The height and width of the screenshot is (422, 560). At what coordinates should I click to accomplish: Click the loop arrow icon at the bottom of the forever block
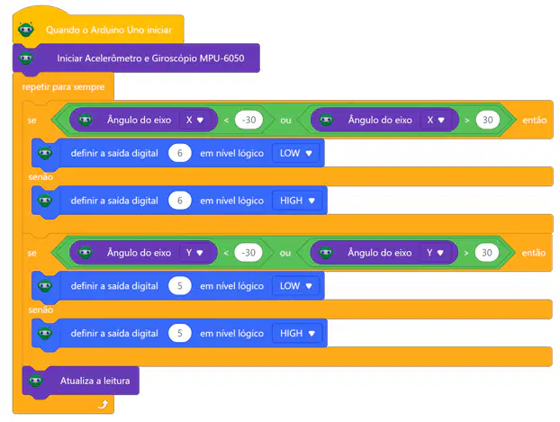pyautogui.click(x=103, y=405)
